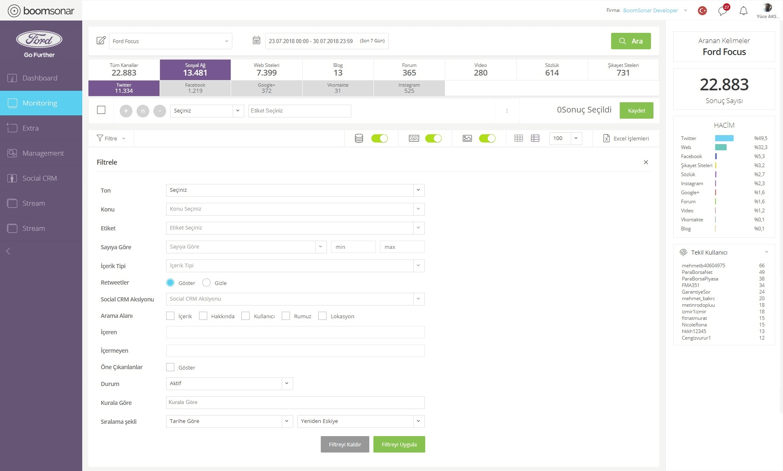Click Excel İşlemleri

631,138
